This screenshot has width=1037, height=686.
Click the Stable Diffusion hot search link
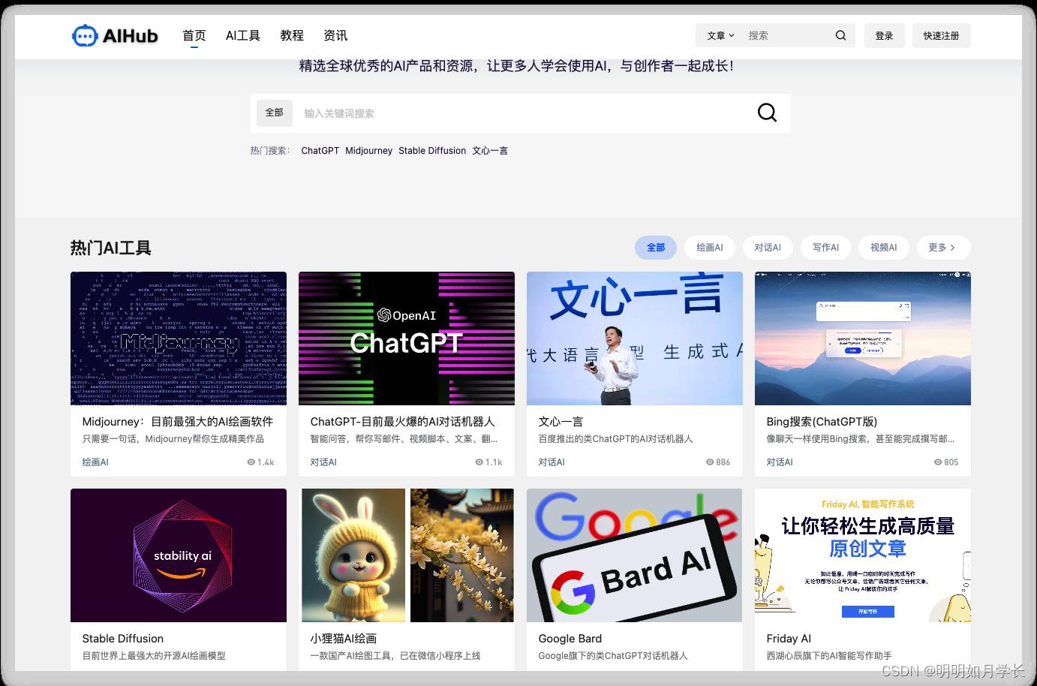pyautogui.click(x=432, y=151)
